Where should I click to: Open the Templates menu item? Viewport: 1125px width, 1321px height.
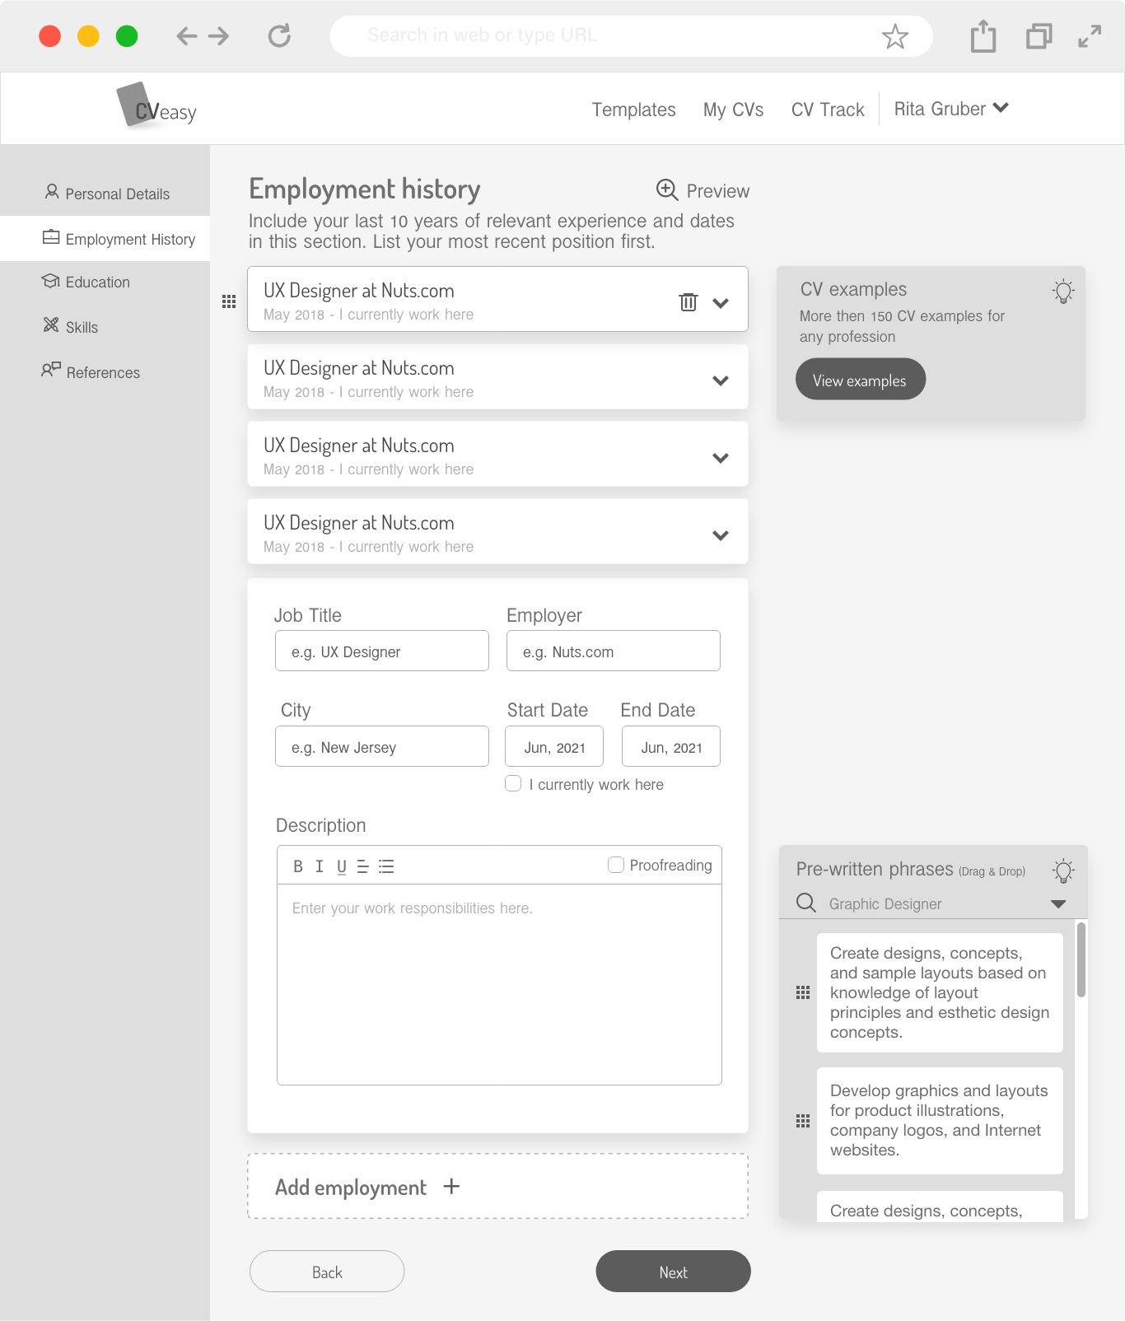pyautogui.click(x=633, y=110)
